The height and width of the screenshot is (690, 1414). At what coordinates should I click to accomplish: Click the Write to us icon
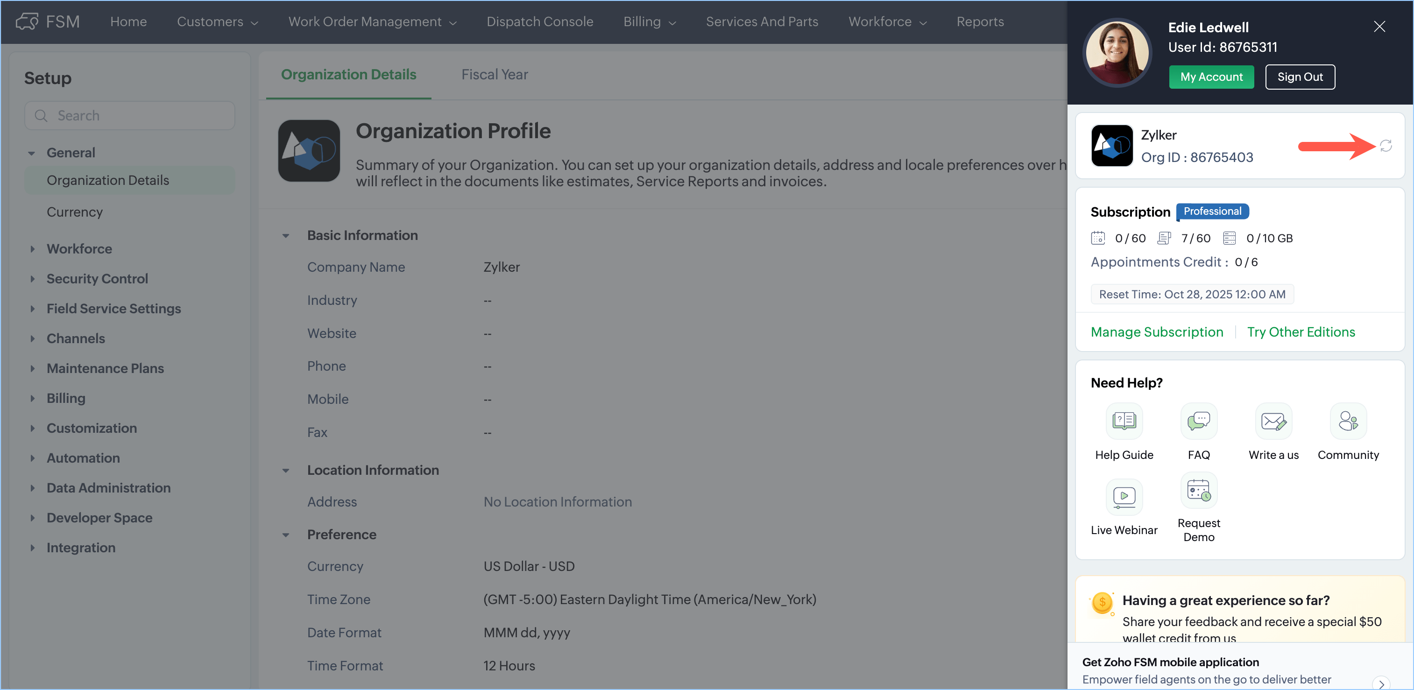coord(1273,421)
